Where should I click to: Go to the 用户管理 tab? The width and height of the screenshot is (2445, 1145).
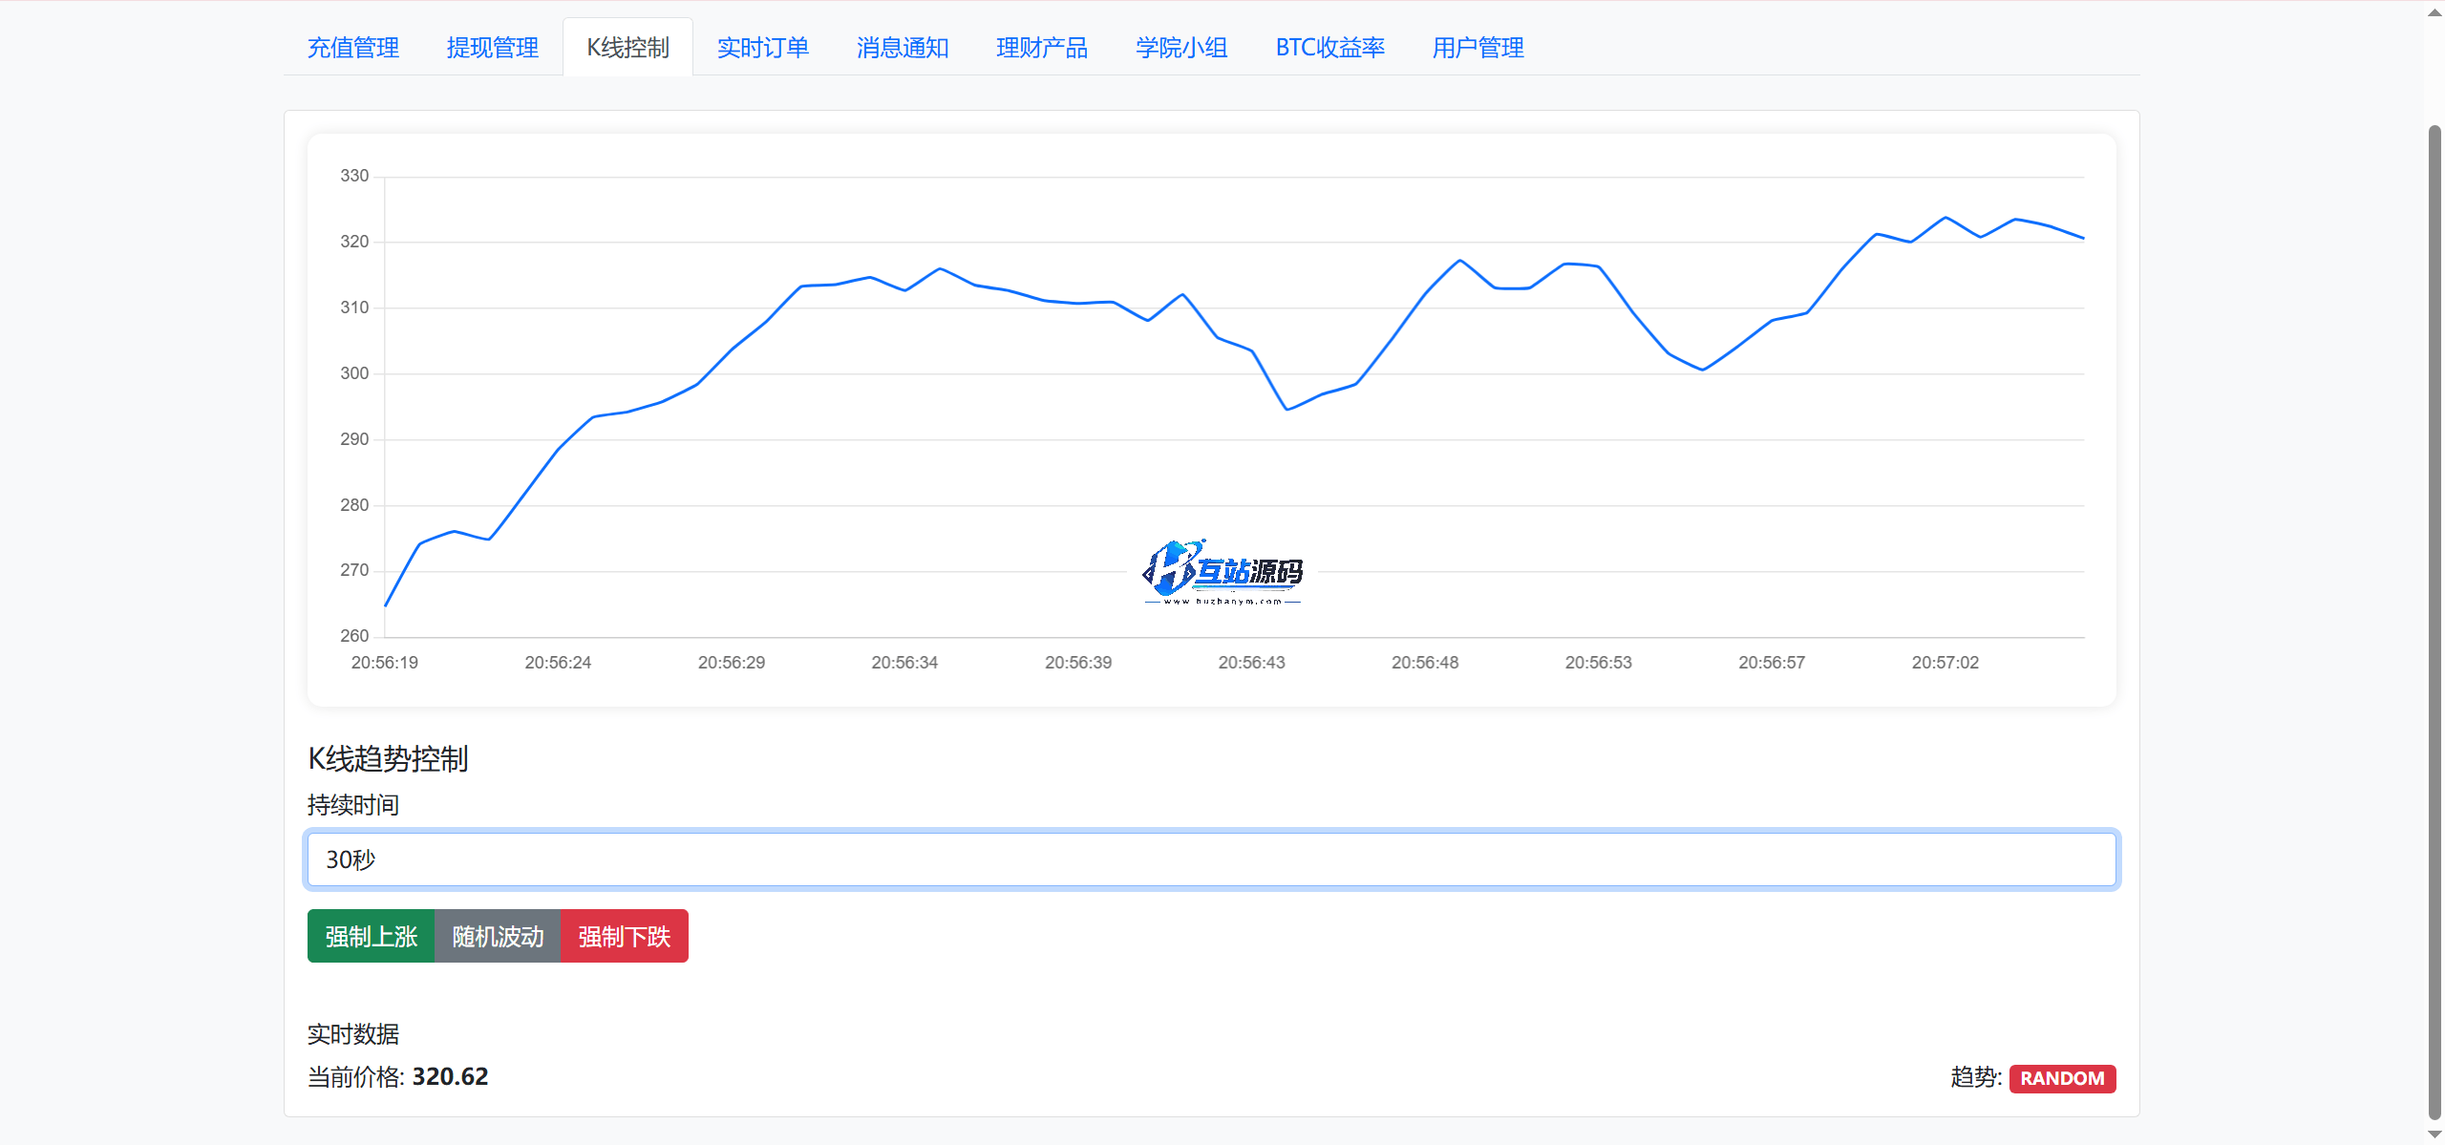(1478, 48)
